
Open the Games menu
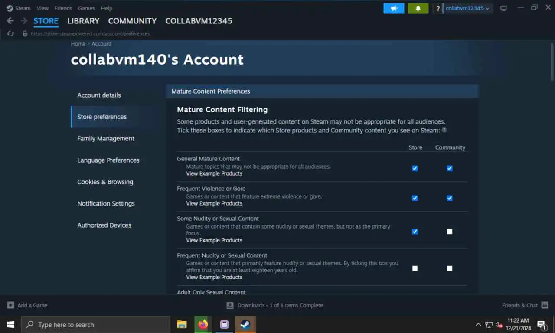point(87,8)
